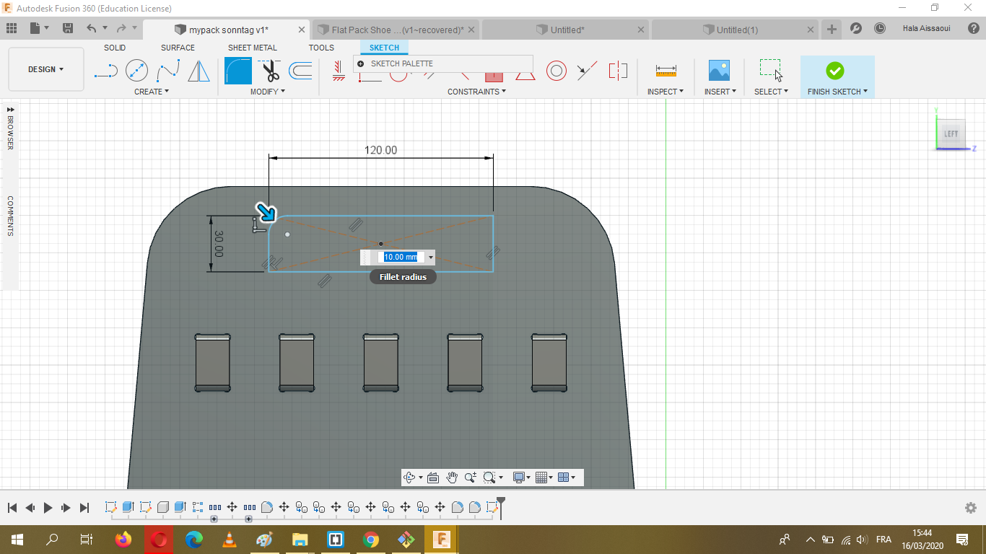Expand the Browser side panel

pyautogui.click(x=10, y=110)
